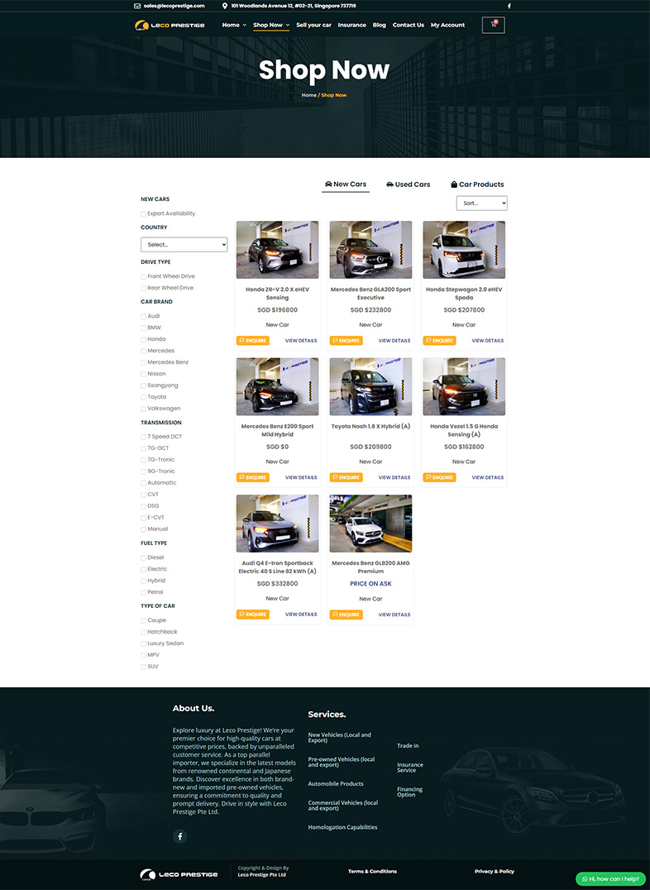
Task: Open Terms & Conditions footer link
Action: tap(372, 871)
